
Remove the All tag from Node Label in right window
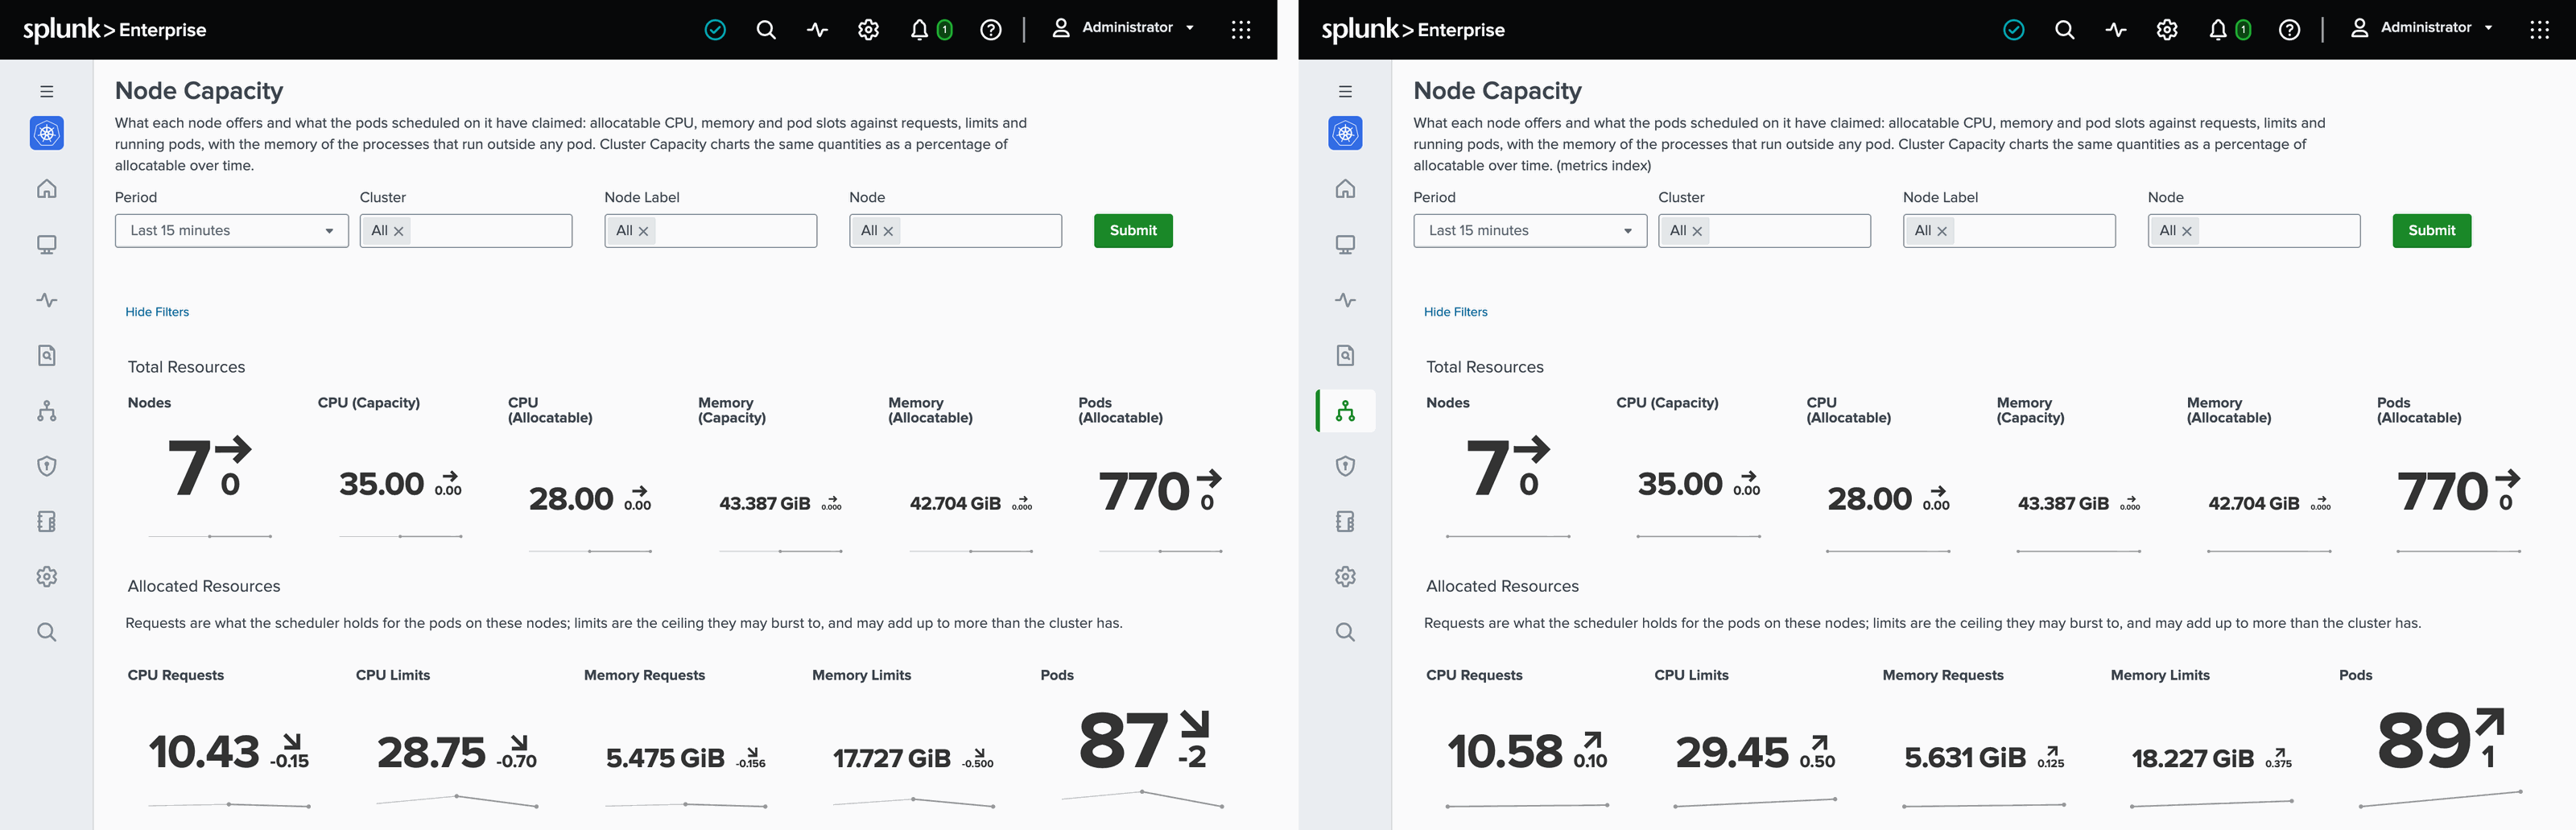(1942, 231)
